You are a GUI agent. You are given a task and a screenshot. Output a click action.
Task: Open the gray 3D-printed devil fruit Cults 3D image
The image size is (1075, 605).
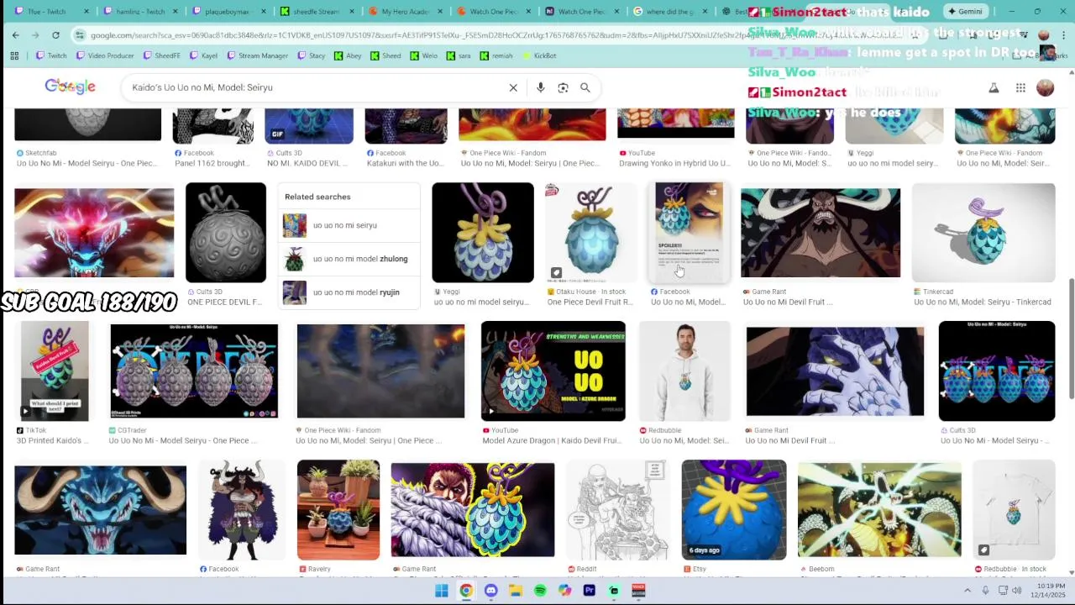point(226,233)
